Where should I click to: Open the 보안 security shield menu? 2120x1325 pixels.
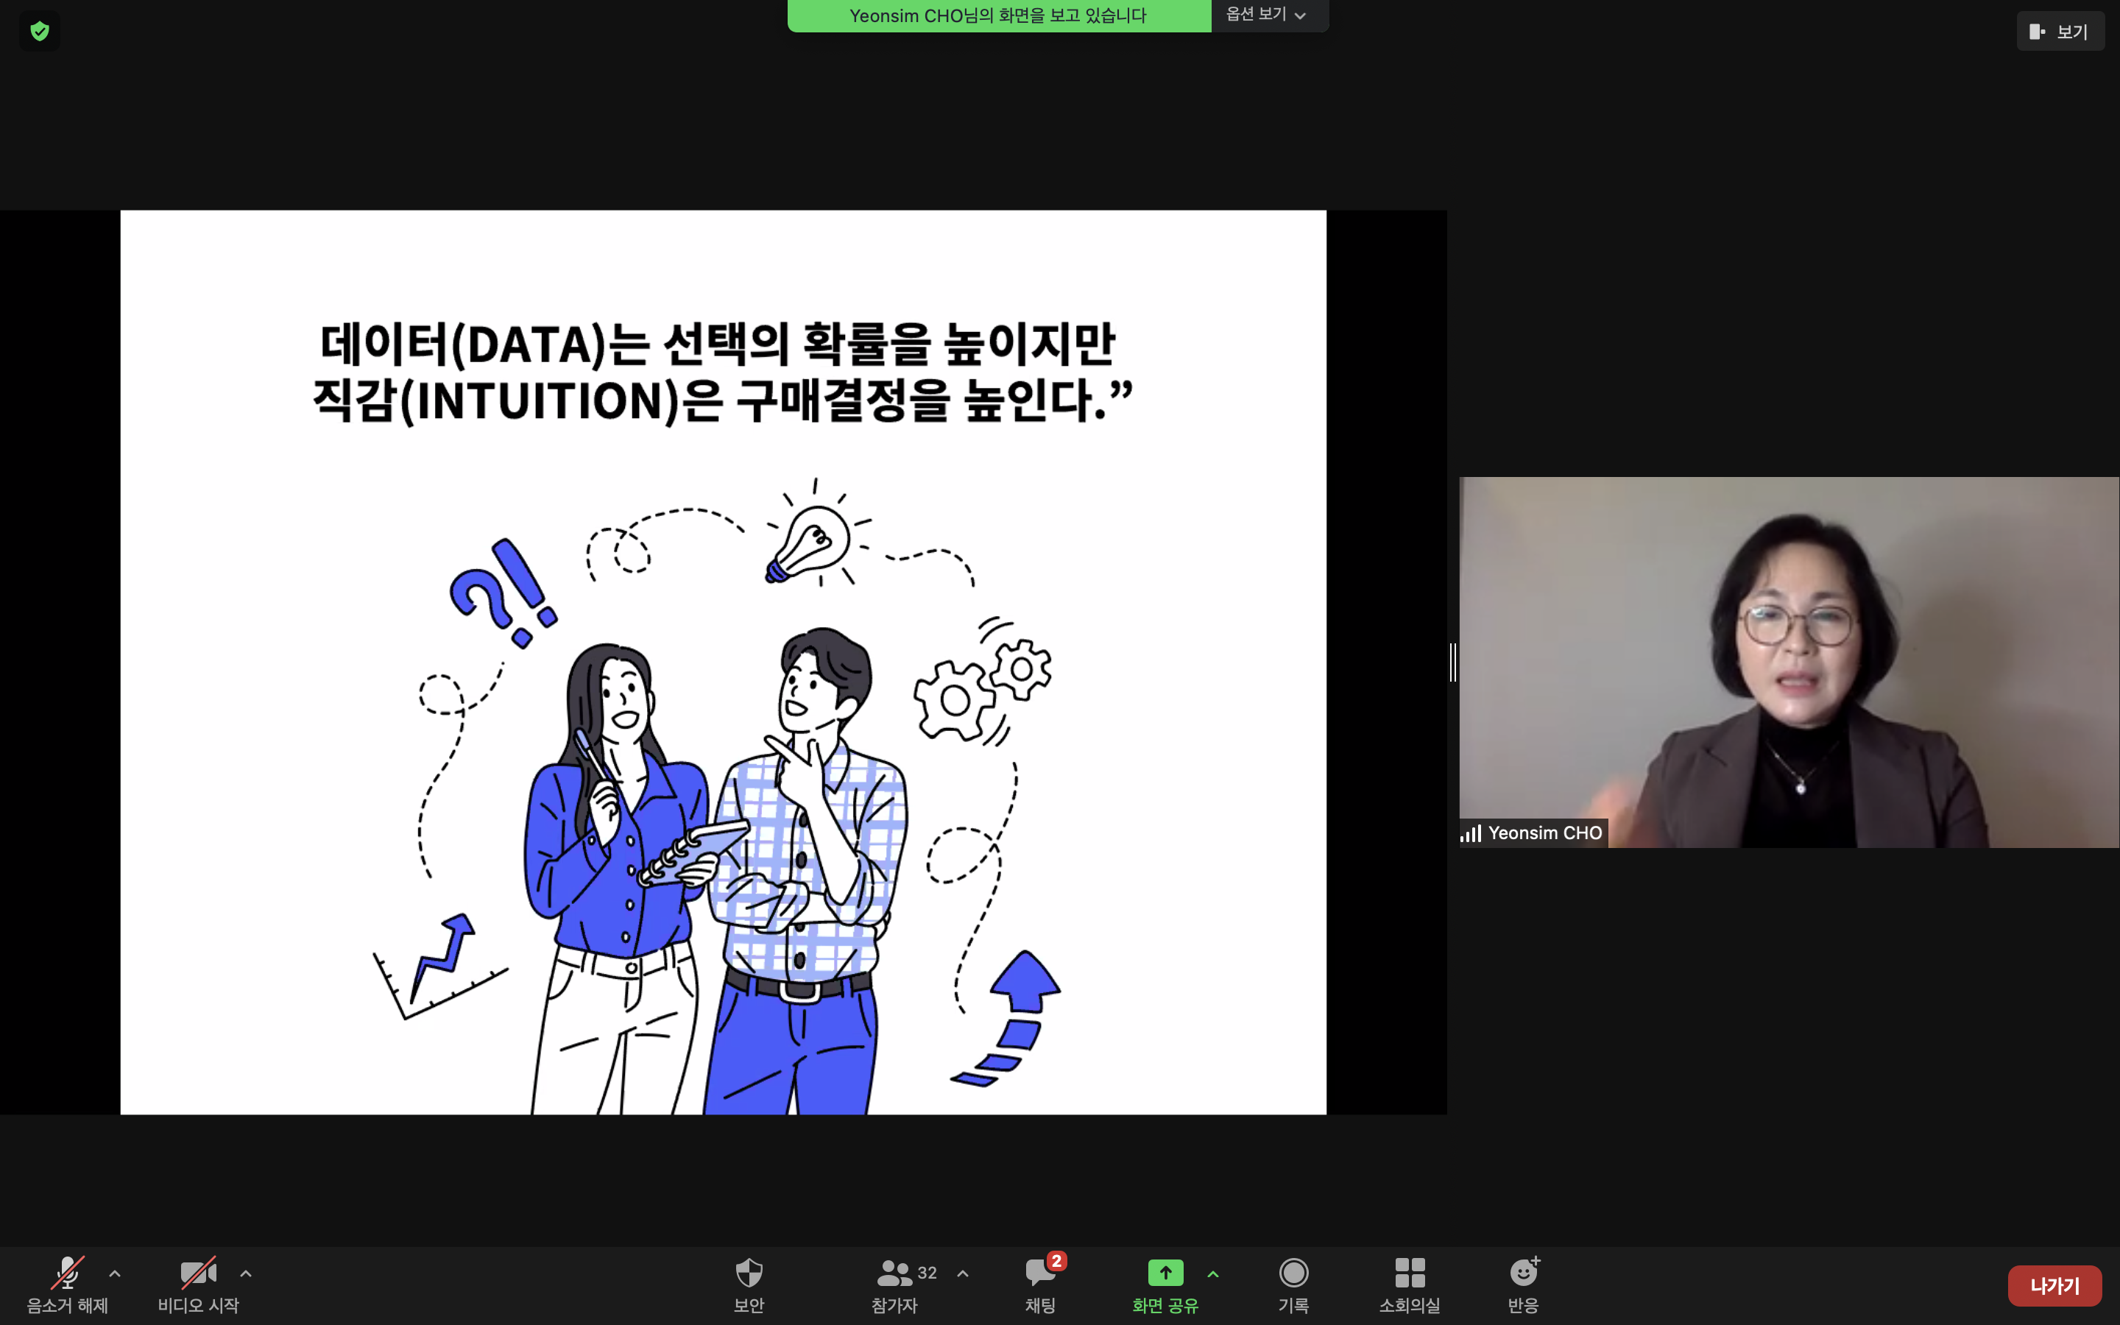pos(749,1285)
